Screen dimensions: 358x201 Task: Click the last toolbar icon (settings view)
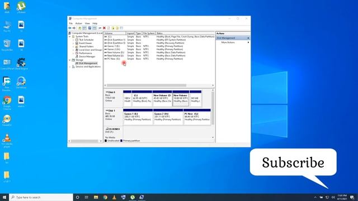[121, 28]
